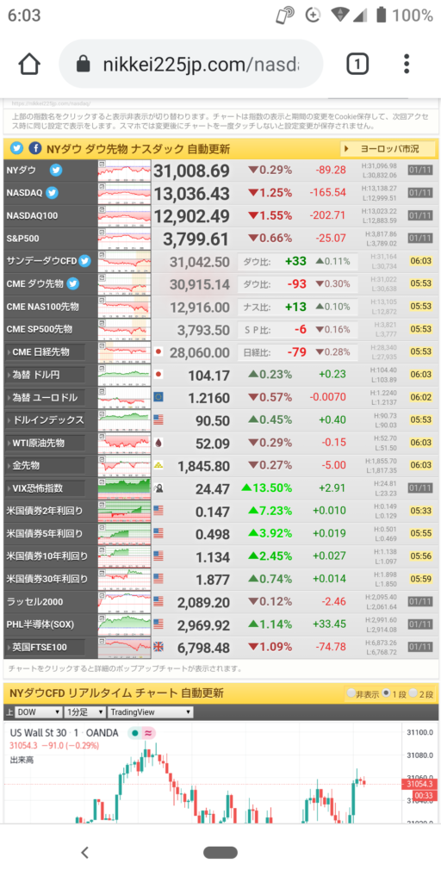The image size is (441, 882).
Task: Open the tab switcher showing 1 tab
Action: tap(357, 64)
